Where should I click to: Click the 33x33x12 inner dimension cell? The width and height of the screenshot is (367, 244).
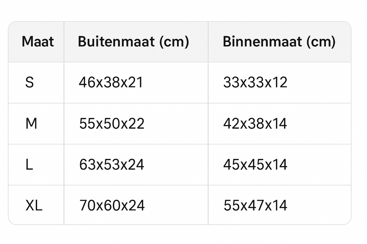pyautogui.click(x=255, y=82)
